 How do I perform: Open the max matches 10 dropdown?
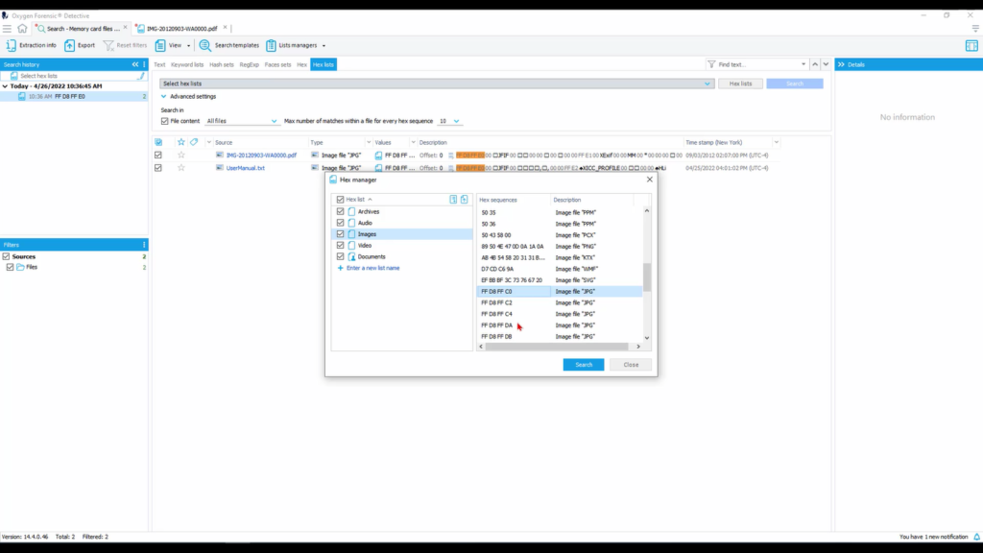[x=449, y=121]
